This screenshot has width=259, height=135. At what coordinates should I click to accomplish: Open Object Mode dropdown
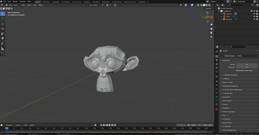(x=13, y=5)
